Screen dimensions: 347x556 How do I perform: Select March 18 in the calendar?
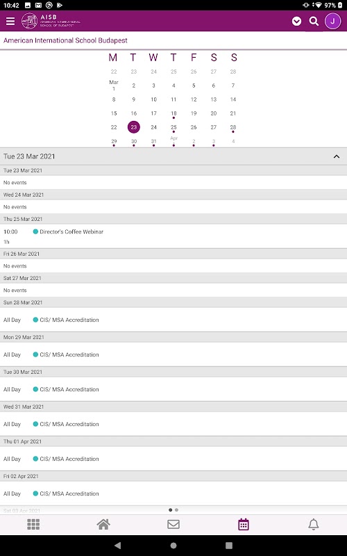pos(173,113)
